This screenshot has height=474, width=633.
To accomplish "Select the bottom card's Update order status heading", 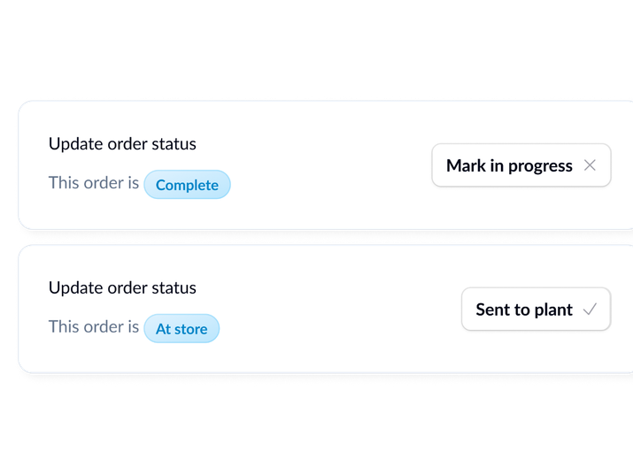I will [x=122, y=287].
